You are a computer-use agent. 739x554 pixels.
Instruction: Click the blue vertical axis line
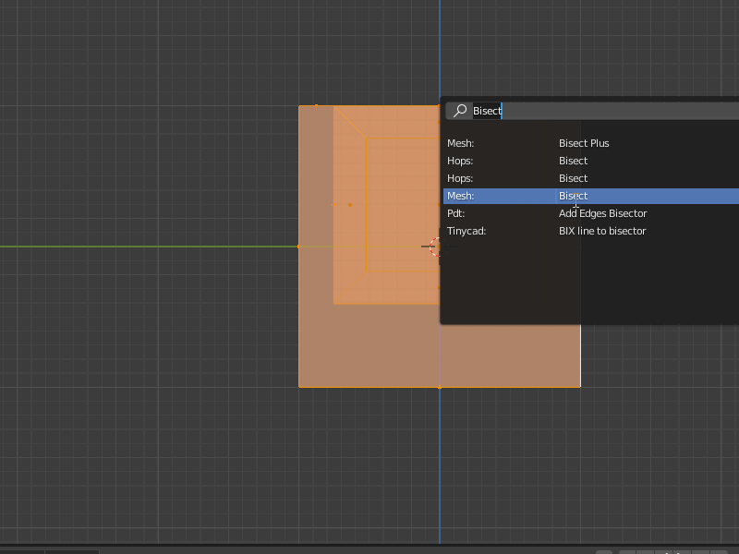(x=440, y=462)
